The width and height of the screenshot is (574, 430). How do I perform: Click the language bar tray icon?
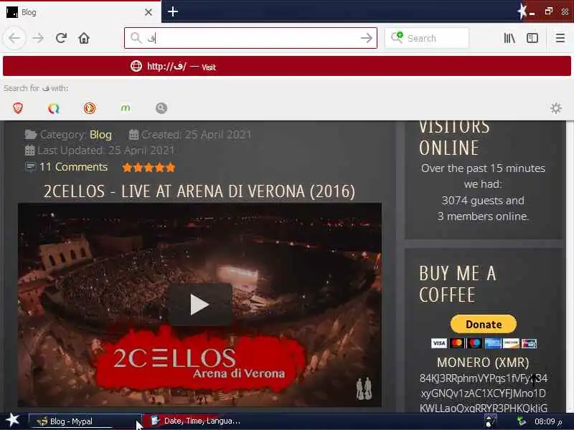pos(490,421)
